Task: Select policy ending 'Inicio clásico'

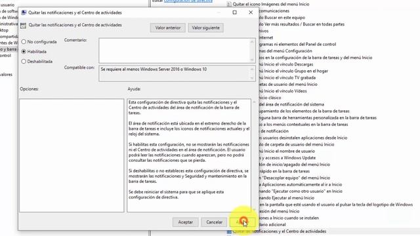Action: point(270,98)
